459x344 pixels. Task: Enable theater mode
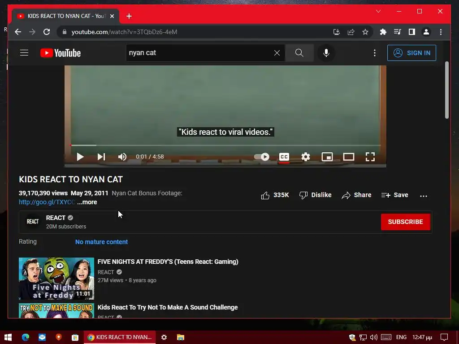[x=349, y=157]
